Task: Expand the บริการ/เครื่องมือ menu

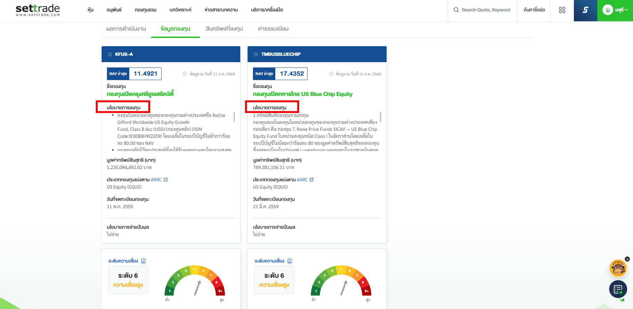Action: click(267, 10)
